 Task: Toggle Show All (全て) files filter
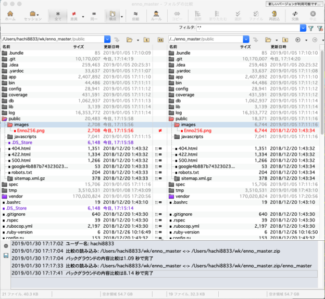[57, 15]
